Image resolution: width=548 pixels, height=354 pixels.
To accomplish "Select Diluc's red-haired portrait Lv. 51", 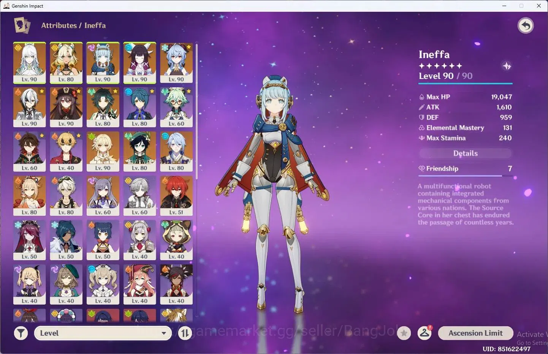I will pyautogui.click(x=176, y=196).
